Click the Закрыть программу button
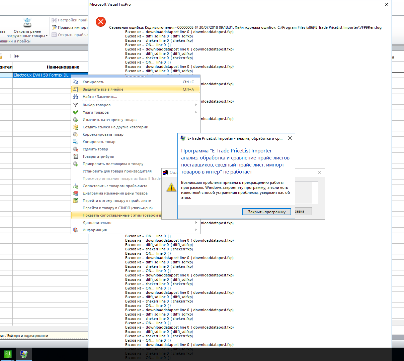Screen dimensions: 404x361 (266, 212)
